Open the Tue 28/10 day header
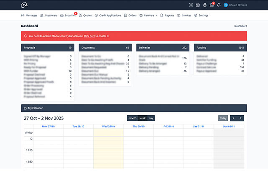268x176 pixels. [78, 126]
